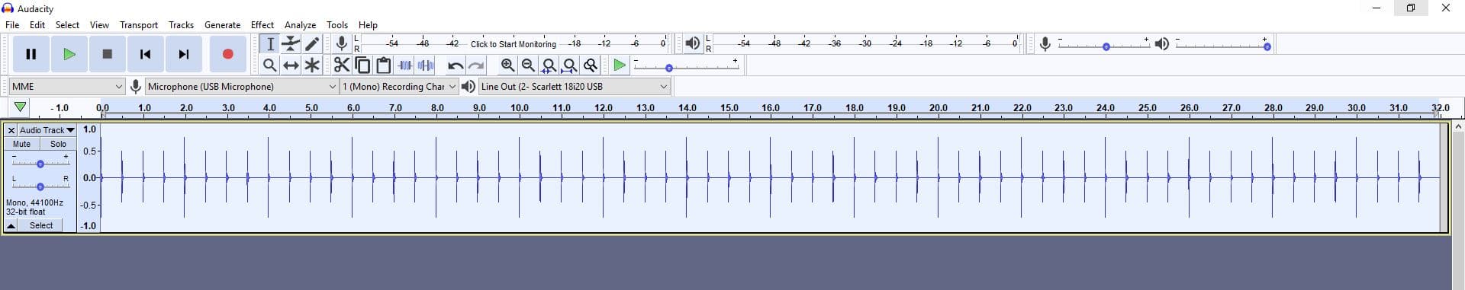The width and height of the screenshot is (1465, 290).
Task: Click the Paste clipboard icon
Action: [x=384, y=65]
